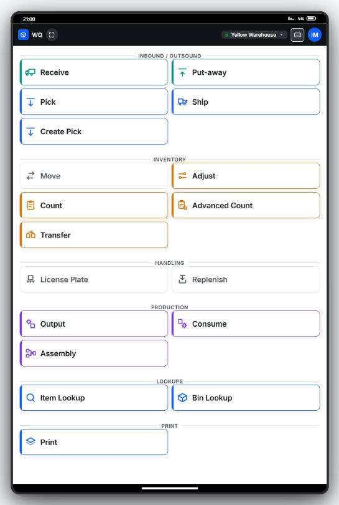Image resolution: width=339 pixels, height=505 pixels.
Task: Select the Move inventory tile
Action: click(94, 176)
